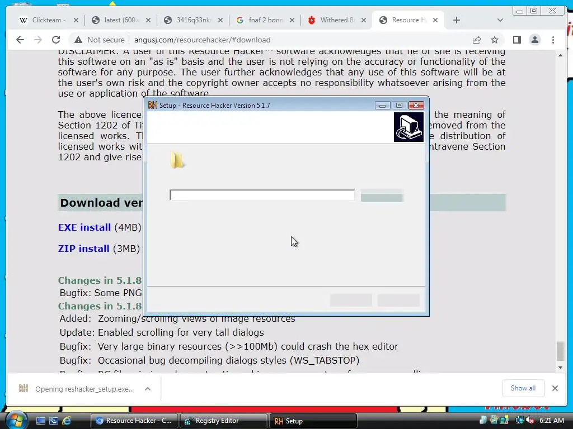This screenshot has width=573, height=429.
Task: Share this page via share icon
Action: point(477,40)
